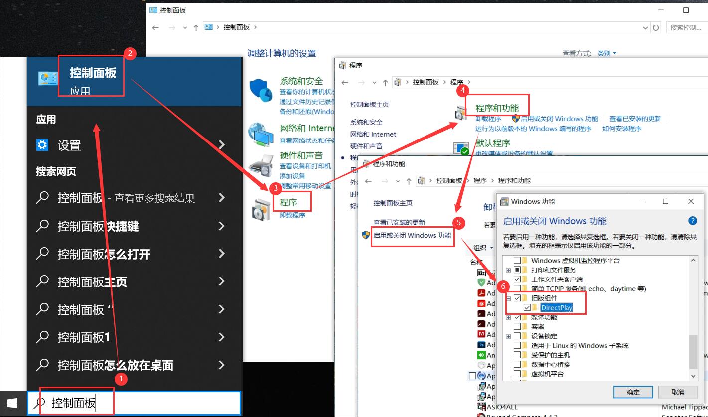
Task: Toggle the 旧版组件 checkbox
Action: tap(517, 298)
